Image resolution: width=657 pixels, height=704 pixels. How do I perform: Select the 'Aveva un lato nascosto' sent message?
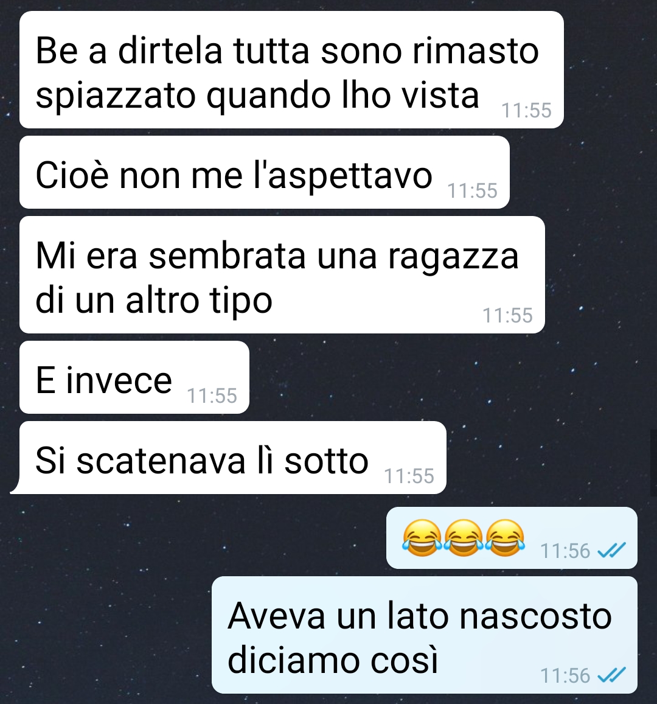tap(425, 635)
